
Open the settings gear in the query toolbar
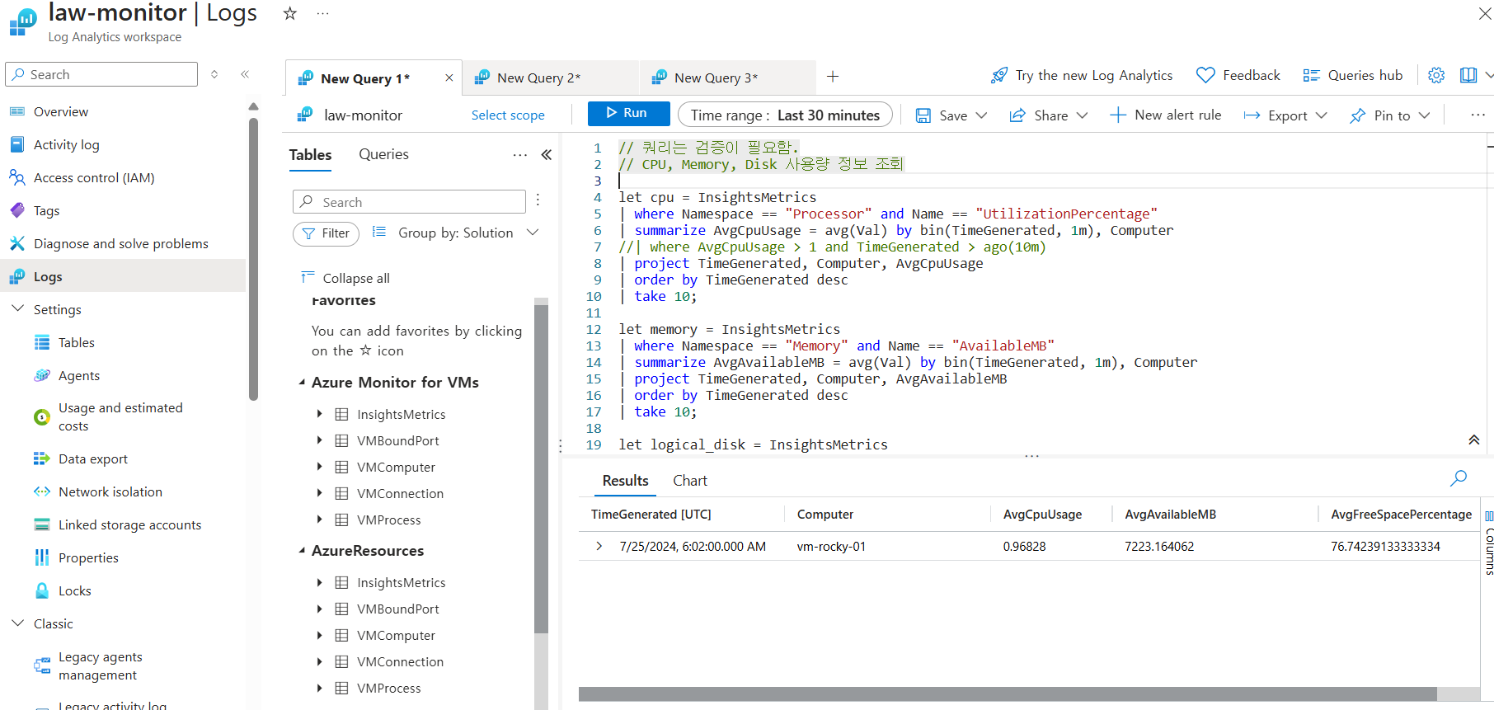pyautogui.click(x=1436, y=76)
